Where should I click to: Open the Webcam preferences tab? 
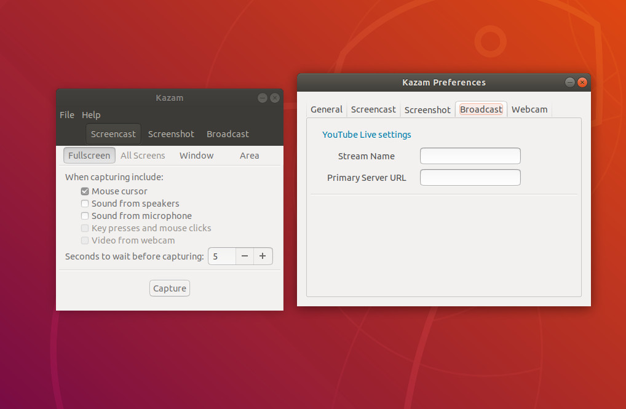[529, 109]
